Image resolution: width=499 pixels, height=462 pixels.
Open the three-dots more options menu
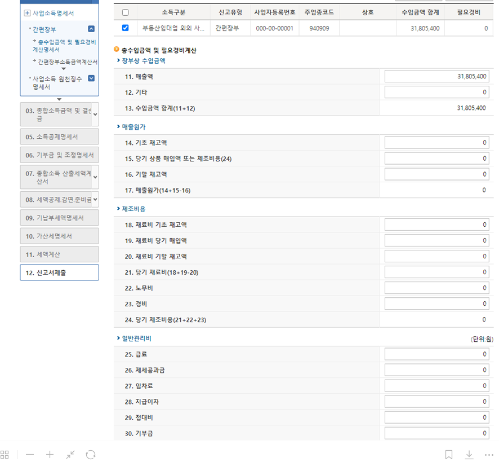pos(489,454)
